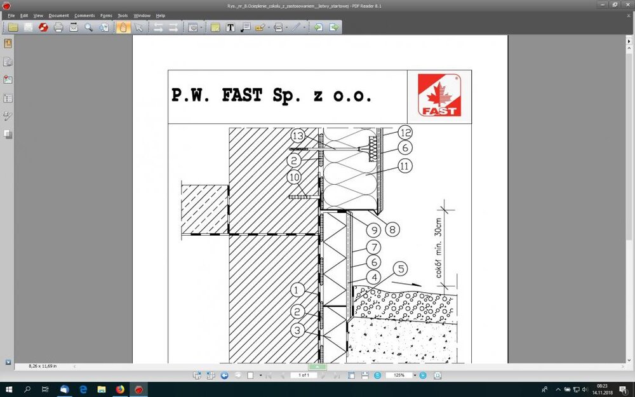The image size is (635, 397).
Task: Click the Open file folder icon
Action: coord(13,27)
